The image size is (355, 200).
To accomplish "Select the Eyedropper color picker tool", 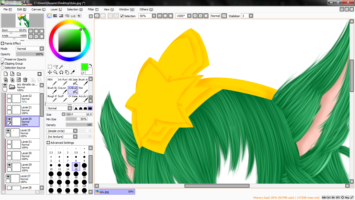I will (73, 72).
